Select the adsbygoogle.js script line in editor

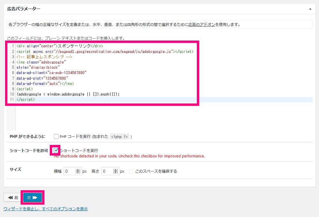point(105,51)
